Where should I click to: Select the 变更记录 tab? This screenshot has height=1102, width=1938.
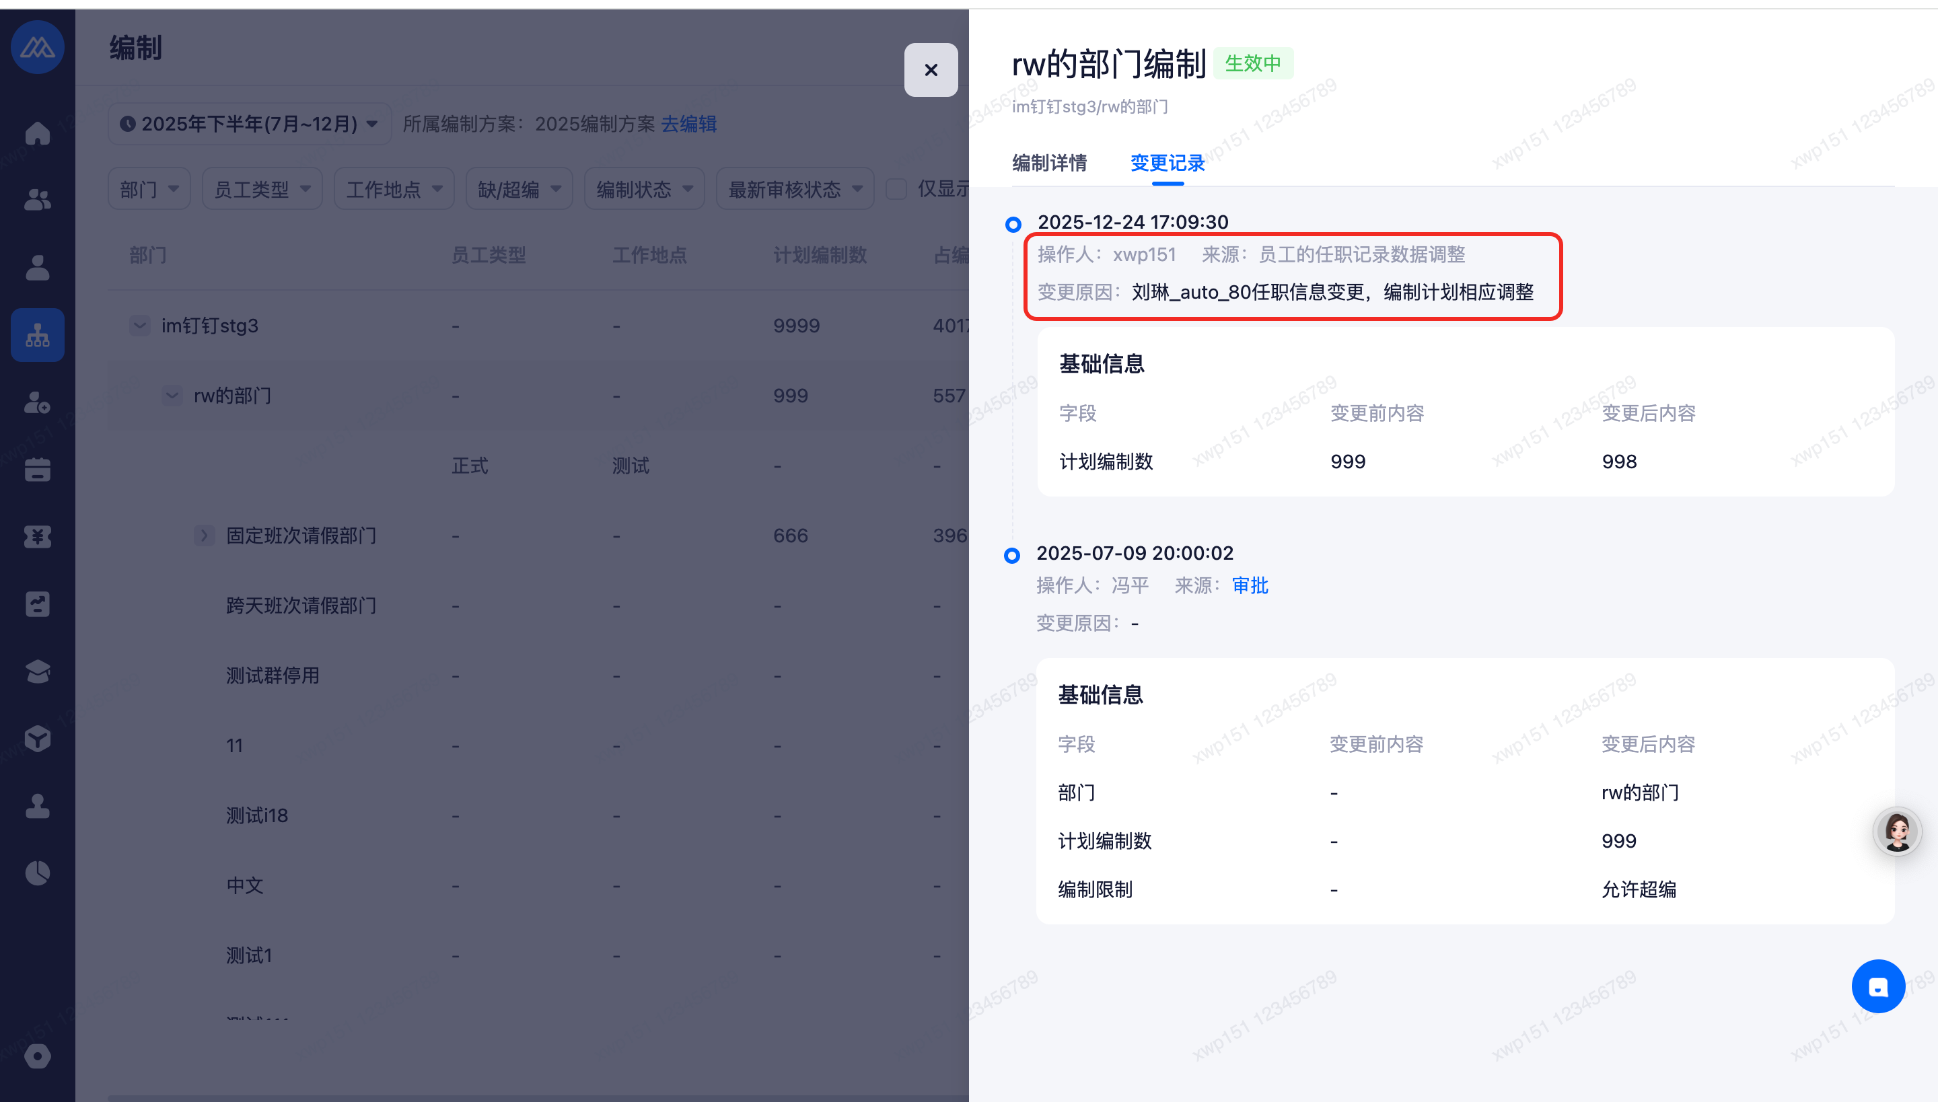1168,163
